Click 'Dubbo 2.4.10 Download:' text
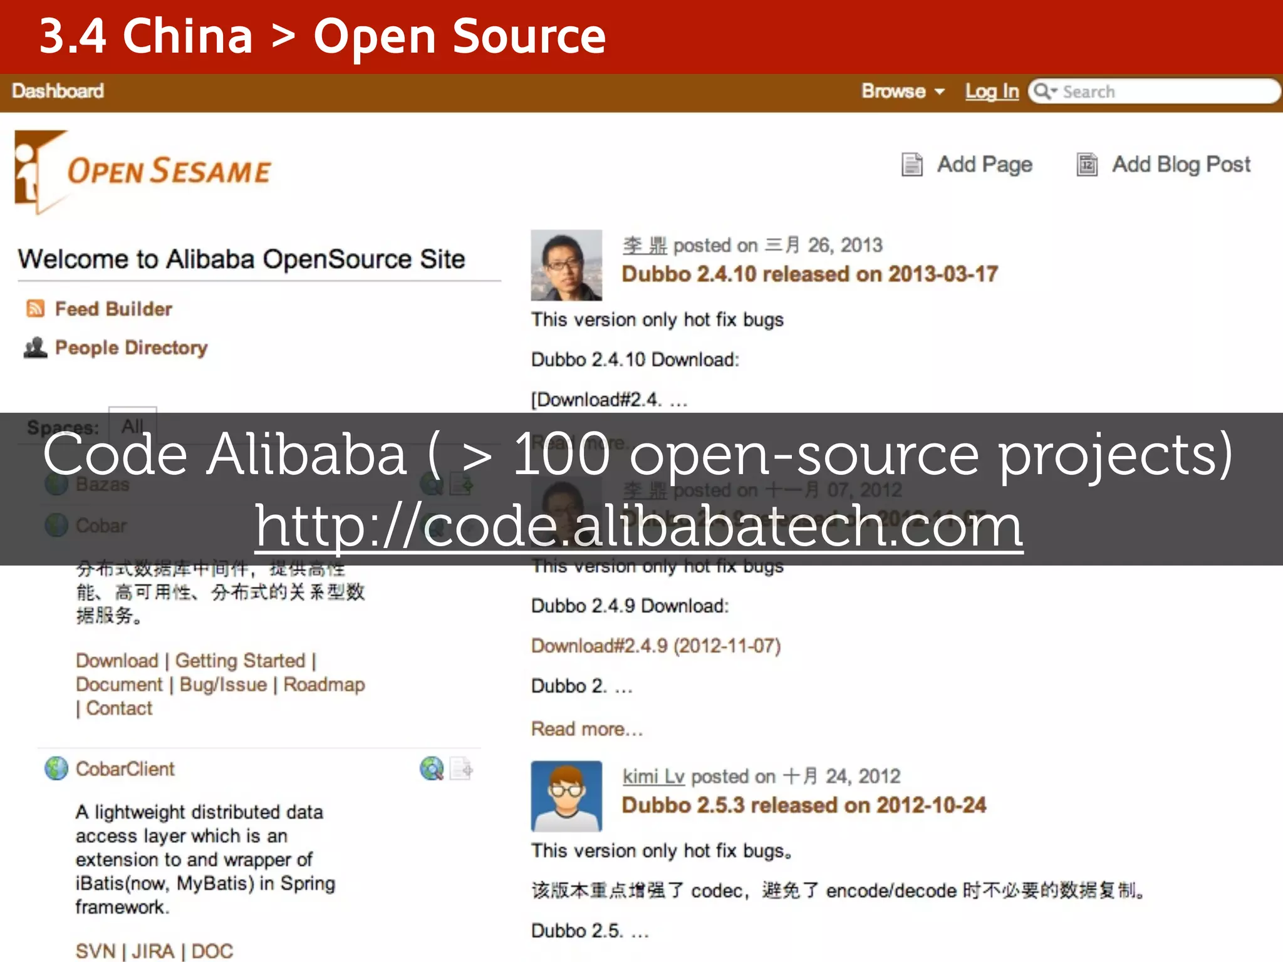This screenshot has height=962, width=1283. click(x=635, y=359)
